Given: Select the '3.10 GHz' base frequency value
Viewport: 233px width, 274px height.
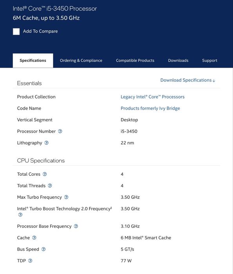Looking at the screenshot, I should [130, 226].
